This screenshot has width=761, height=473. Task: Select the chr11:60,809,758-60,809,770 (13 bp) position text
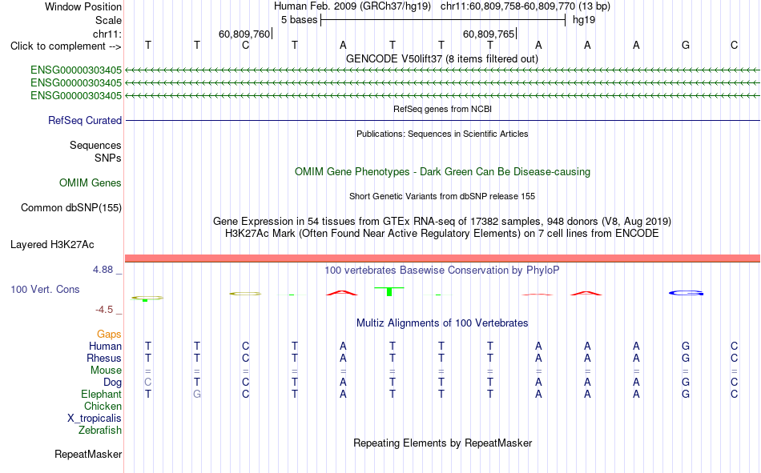525,6
